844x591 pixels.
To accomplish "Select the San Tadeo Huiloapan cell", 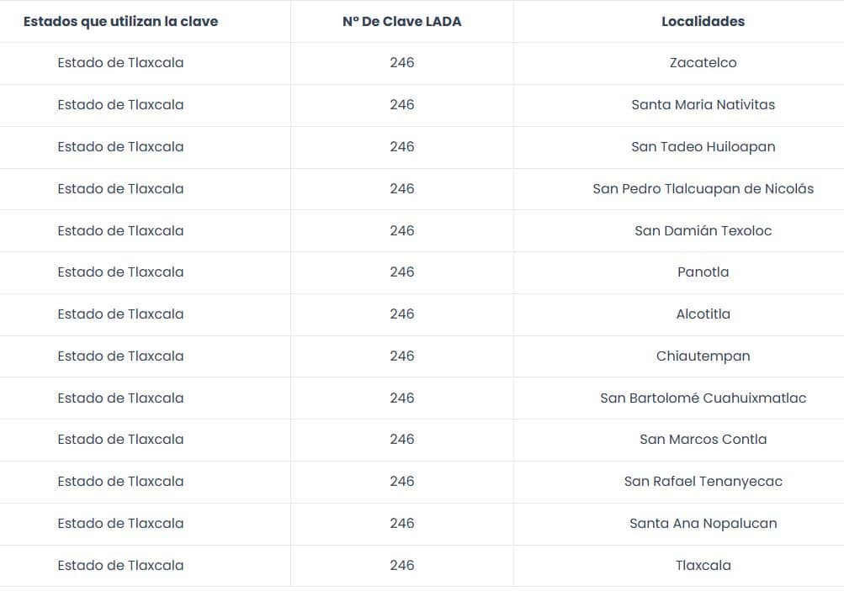I will 703,147.
